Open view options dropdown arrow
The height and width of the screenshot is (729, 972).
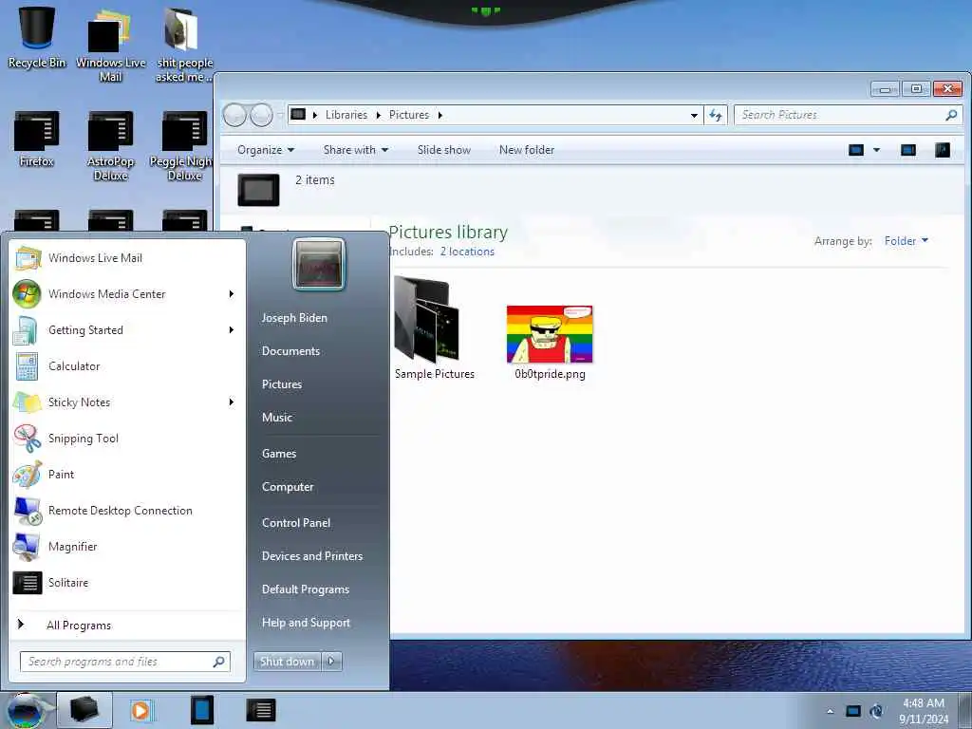pos(876,150)
